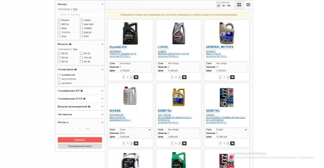Image resolution: width=324 pixels, height=168 pixels.
Task: Check the MOTUL brand filter
Action: pyautogui.click(x=59, y=24)
